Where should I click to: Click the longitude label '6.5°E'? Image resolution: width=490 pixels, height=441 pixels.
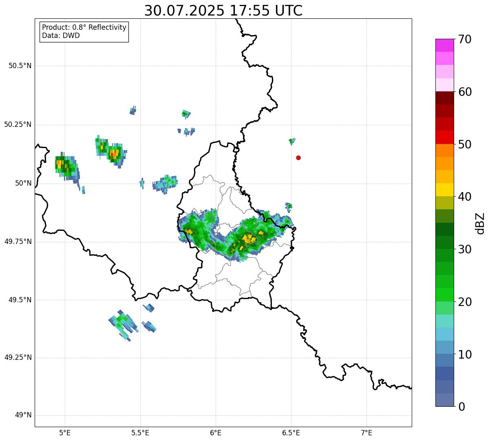291,433
